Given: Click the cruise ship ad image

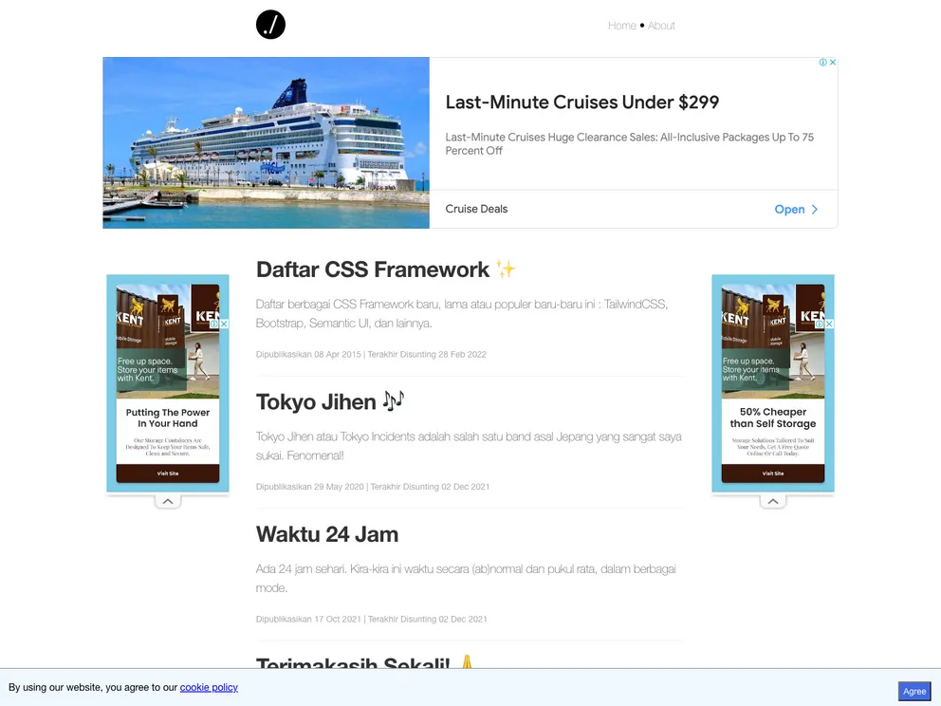Looking at the screenshot, I should point(266,142).
